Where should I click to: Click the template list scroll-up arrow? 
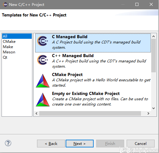pyautogui.click(x=153, y=36)
